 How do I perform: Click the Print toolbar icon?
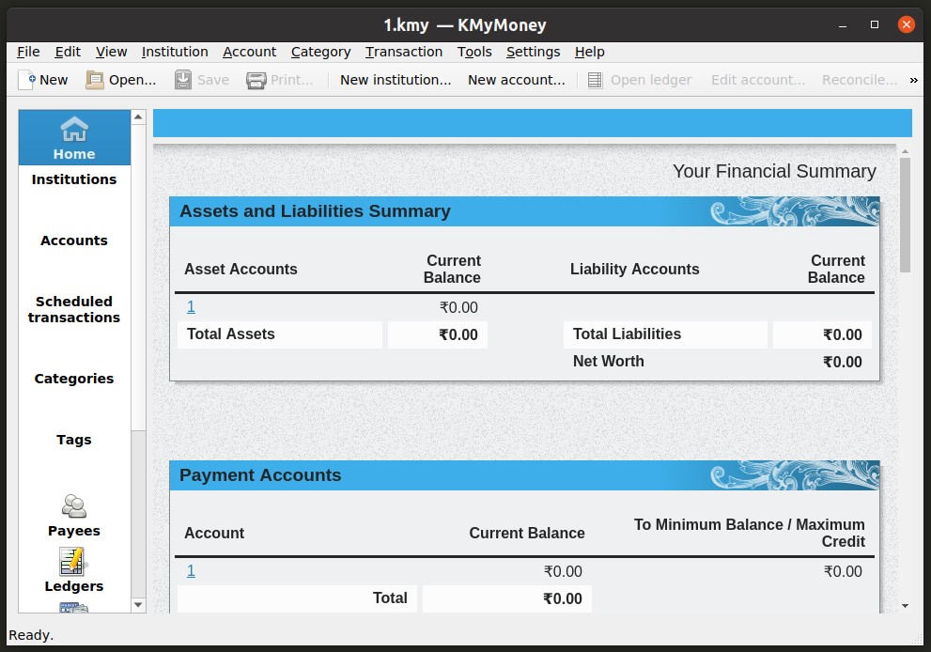(x=256, y=80)
